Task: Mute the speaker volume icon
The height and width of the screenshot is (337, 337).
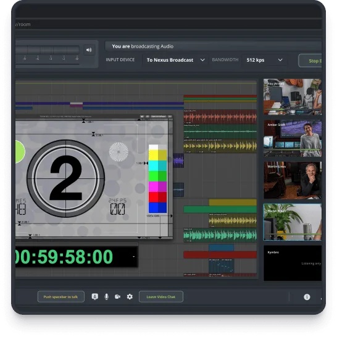Action: pos(89,50)
